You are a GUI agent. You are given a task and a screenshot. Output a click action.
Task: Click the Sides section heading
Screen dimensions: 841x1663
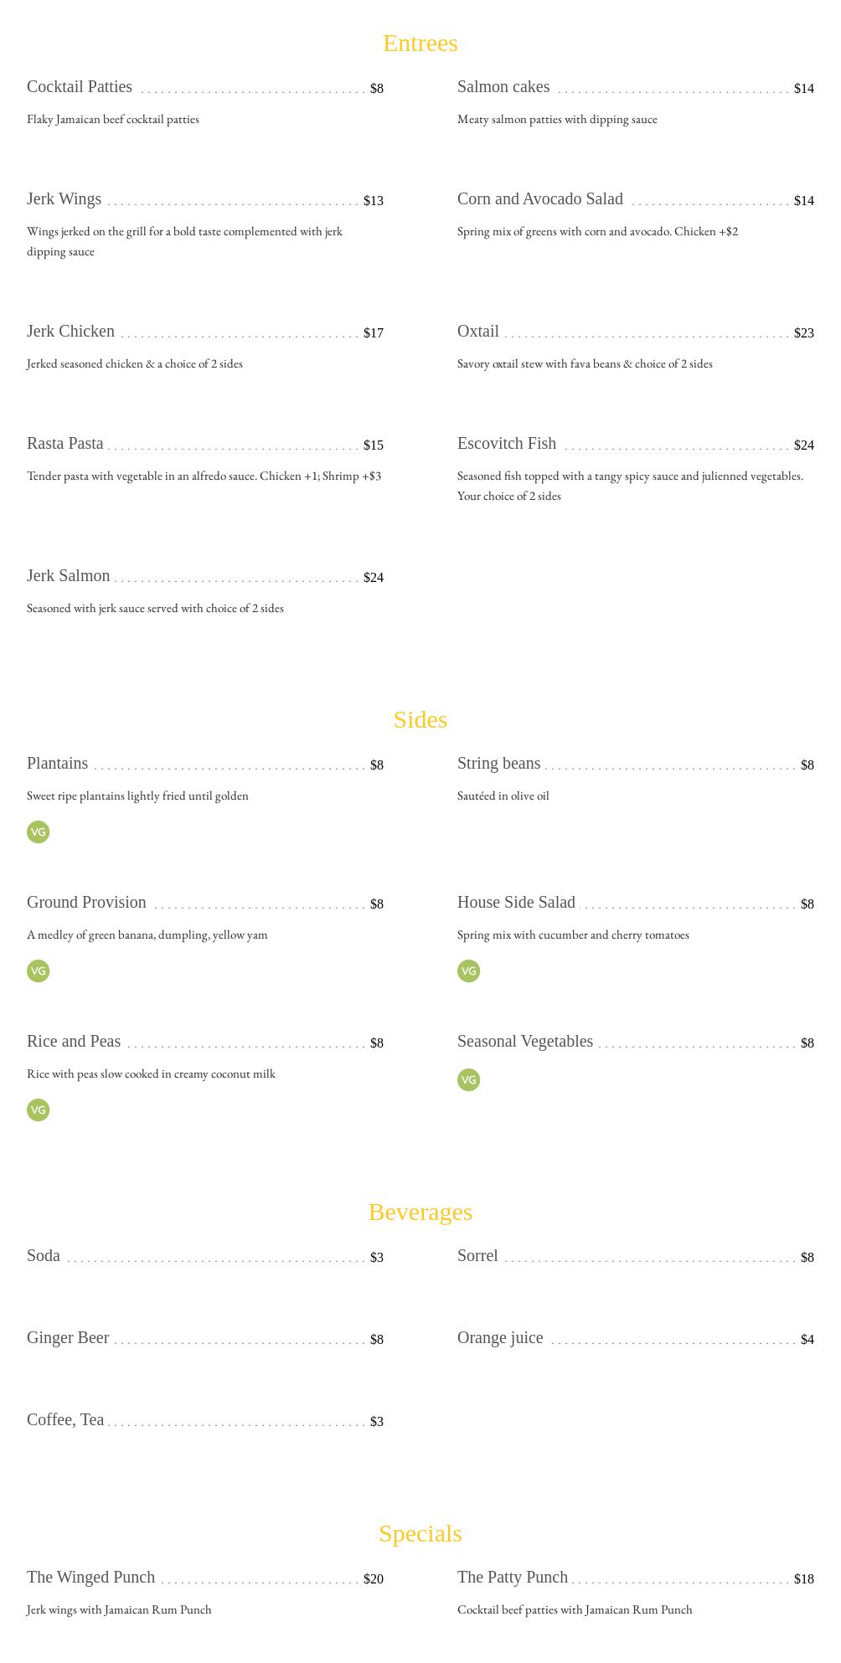pyautogui.click(x=420, y=719)
